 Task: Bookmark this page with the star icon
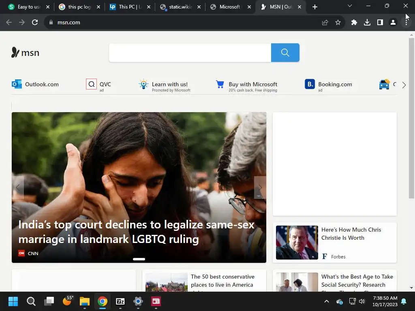coord(338,23)
